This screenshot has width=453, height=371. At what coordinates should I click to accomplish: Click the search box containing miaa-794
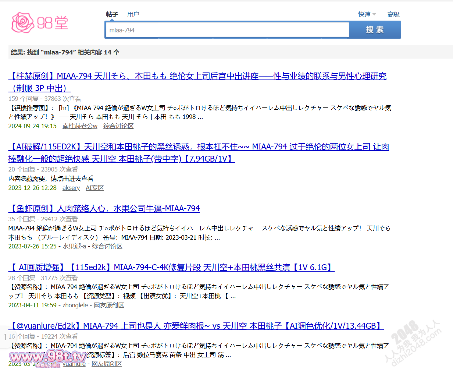coord(227,30)
